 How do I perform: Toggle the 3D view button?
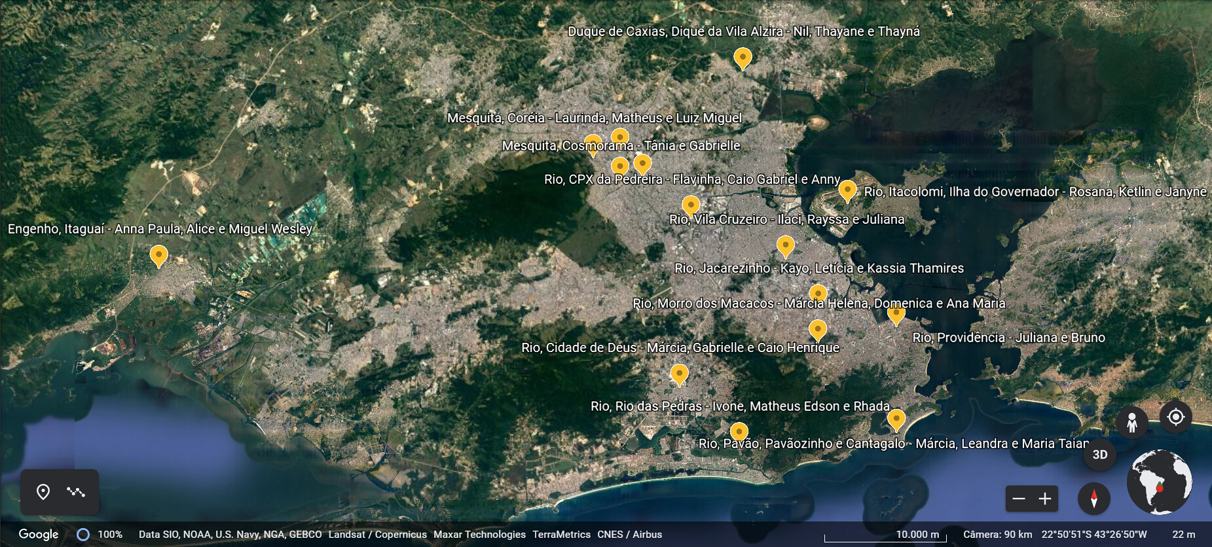pos(1100,454)
